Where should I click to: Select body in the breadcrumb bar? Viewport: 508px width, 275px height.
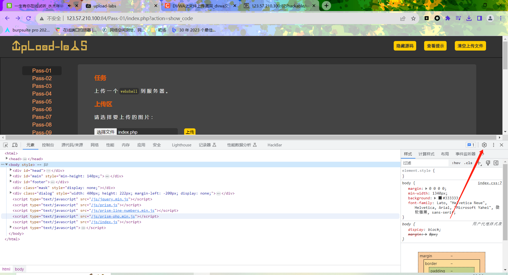(19, 269)
